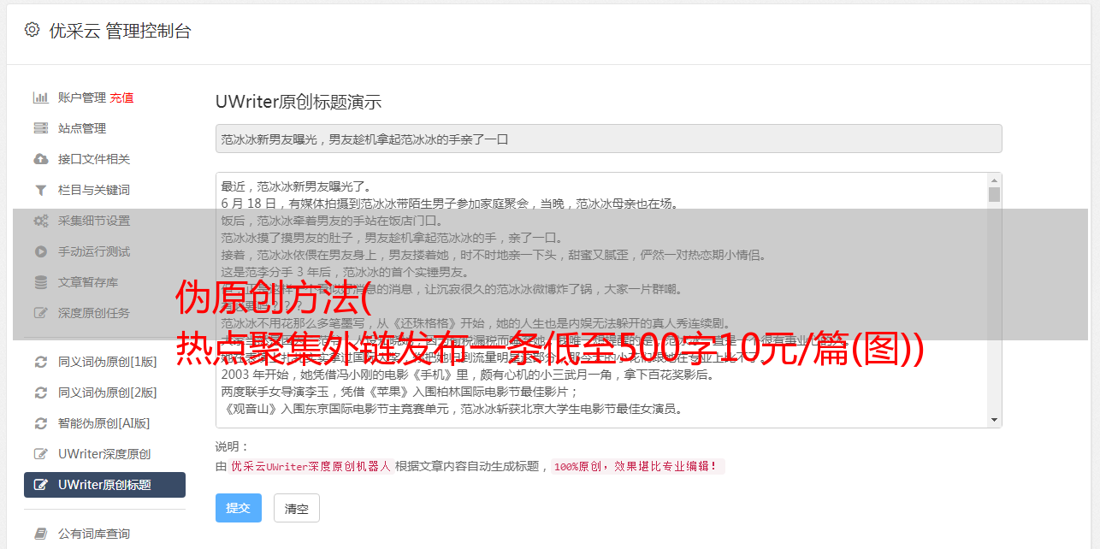Click the gears icon for 采集细节设置
The height and width of the screenshot is (549, 1100).
coord(40,221)
